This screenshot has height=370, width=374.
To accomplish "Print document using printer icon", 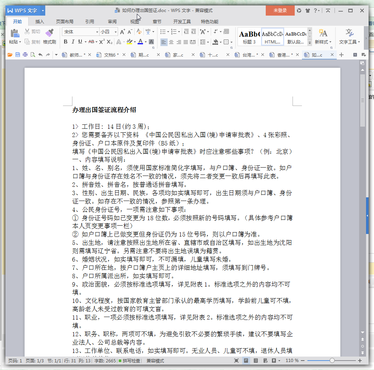I will tap(25, 55).
